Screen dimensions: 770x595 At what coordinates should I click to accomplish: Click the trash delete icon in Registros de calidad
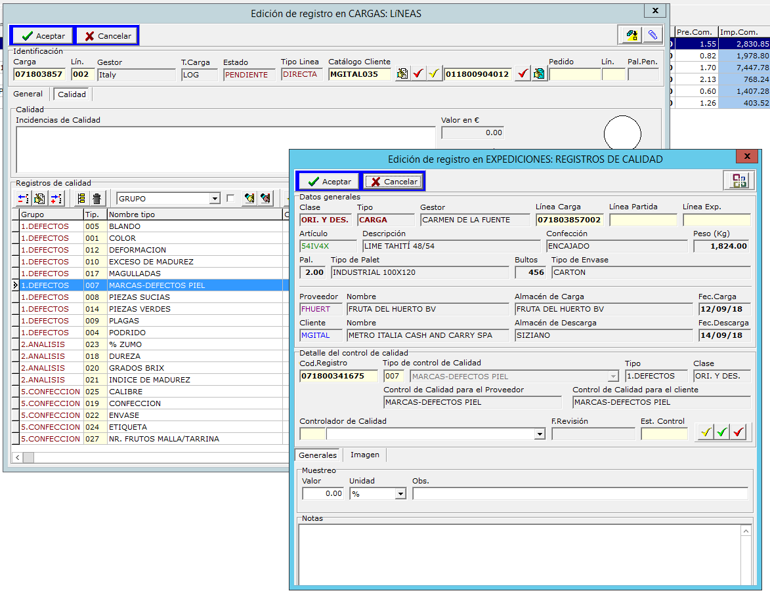(x=97, y=199)
